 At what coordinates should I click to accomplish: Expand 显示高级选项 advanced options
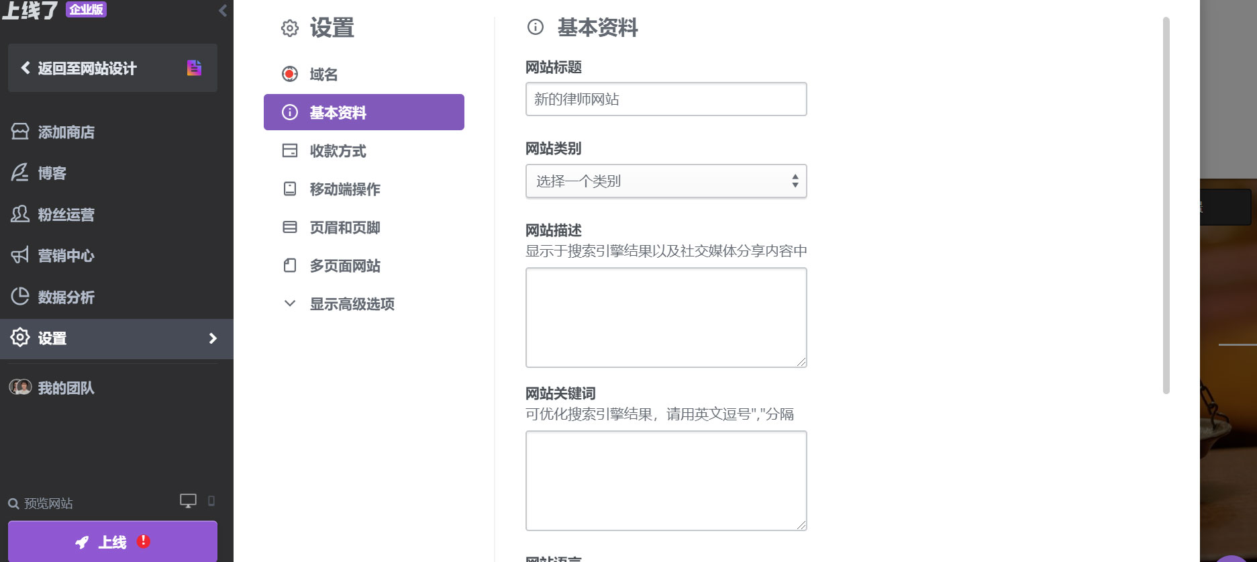click(x=352, y=304)
